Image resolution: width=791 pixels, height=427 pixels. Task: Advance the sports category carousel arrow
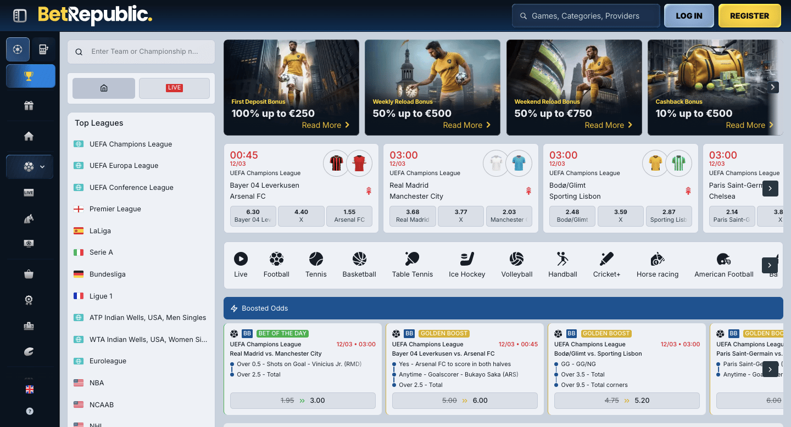coord(770,265)
